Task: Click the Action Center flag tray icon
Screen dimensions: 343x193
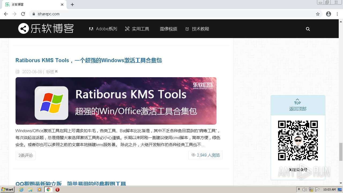Action: (x=318, y=190)
